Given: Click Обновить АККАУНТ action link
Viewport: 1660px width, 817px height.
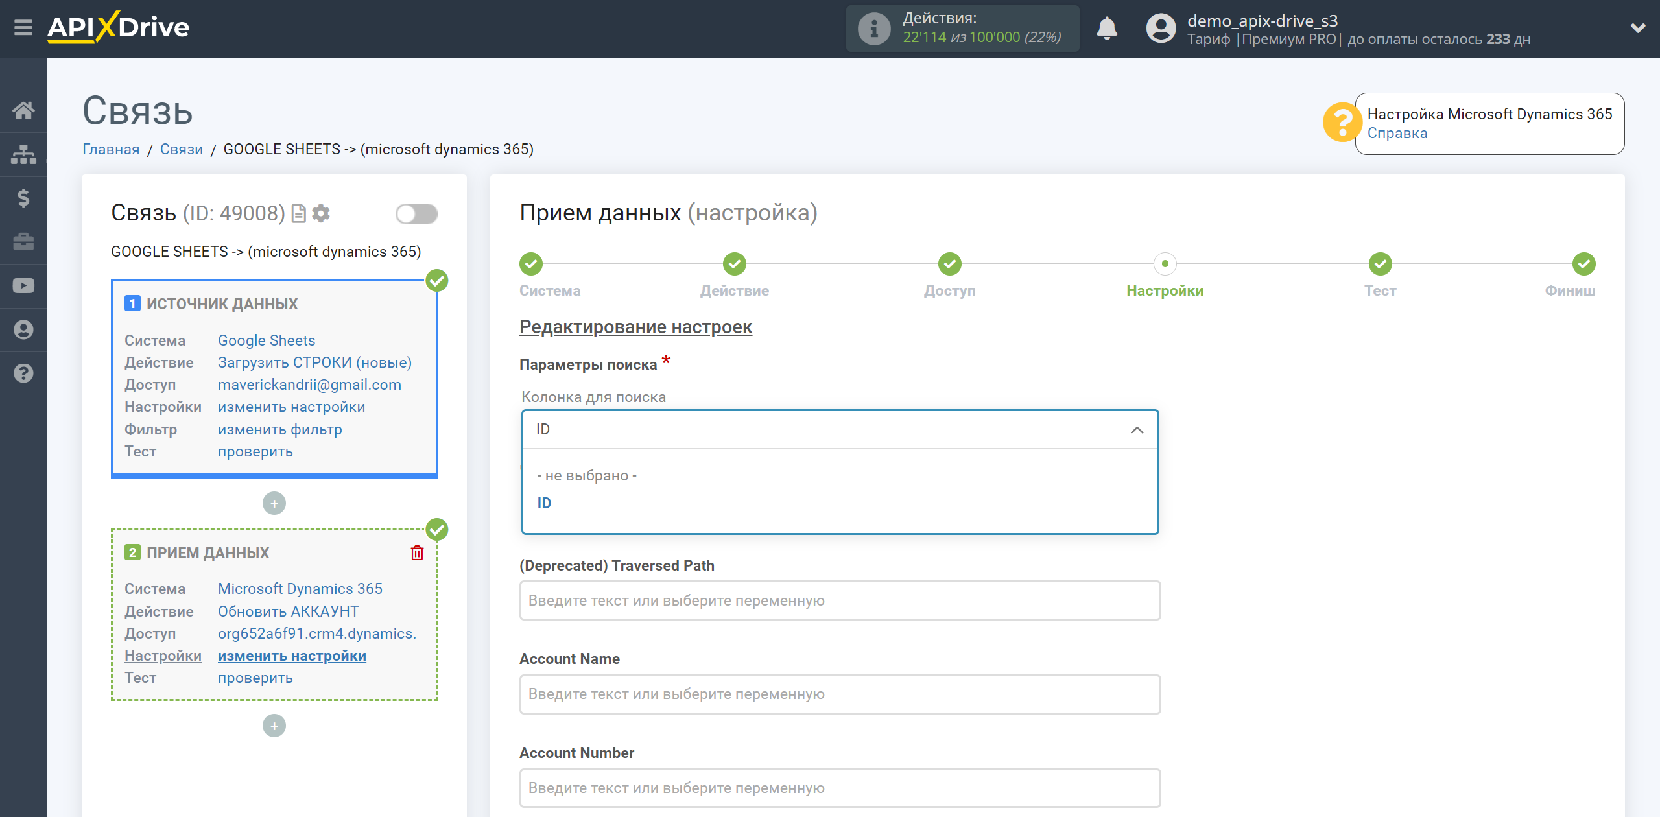Looking at the screenshot, I should coord(289,611).
